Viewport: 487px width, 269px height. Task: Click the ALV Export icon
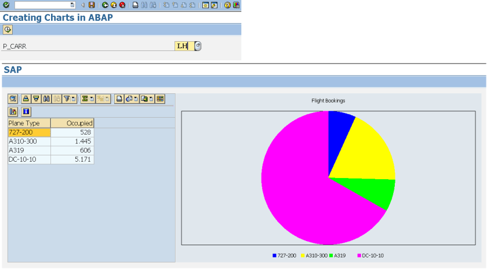point(144,99)
